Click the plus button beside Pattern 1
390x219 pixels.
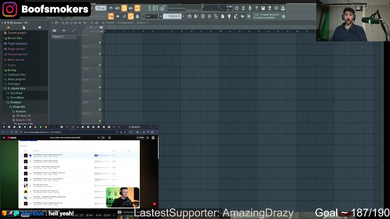183,16
